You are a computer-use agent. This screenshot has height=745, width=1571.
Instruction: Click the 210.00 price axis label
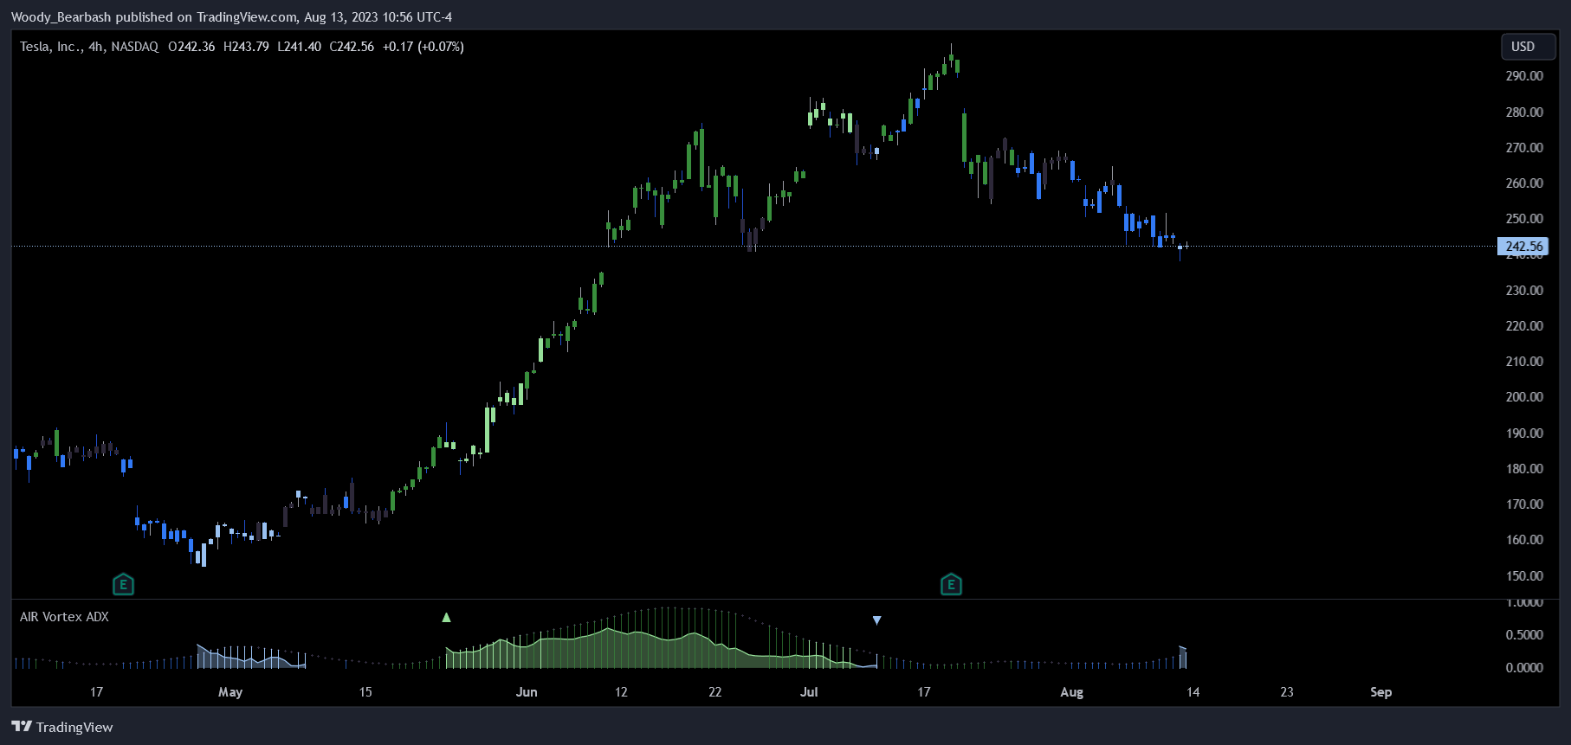1524,362
